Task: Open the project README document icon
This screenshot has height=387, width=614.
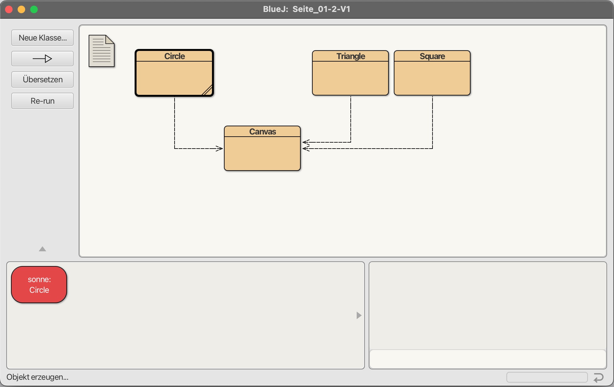Action: tap(101, 51)
